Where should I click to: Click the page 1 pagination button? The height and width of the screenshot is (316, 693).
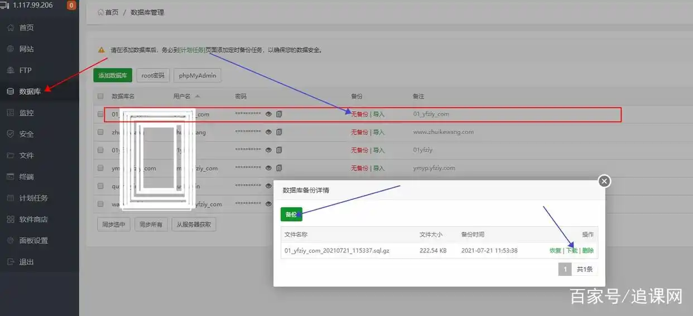click(565, 270)
